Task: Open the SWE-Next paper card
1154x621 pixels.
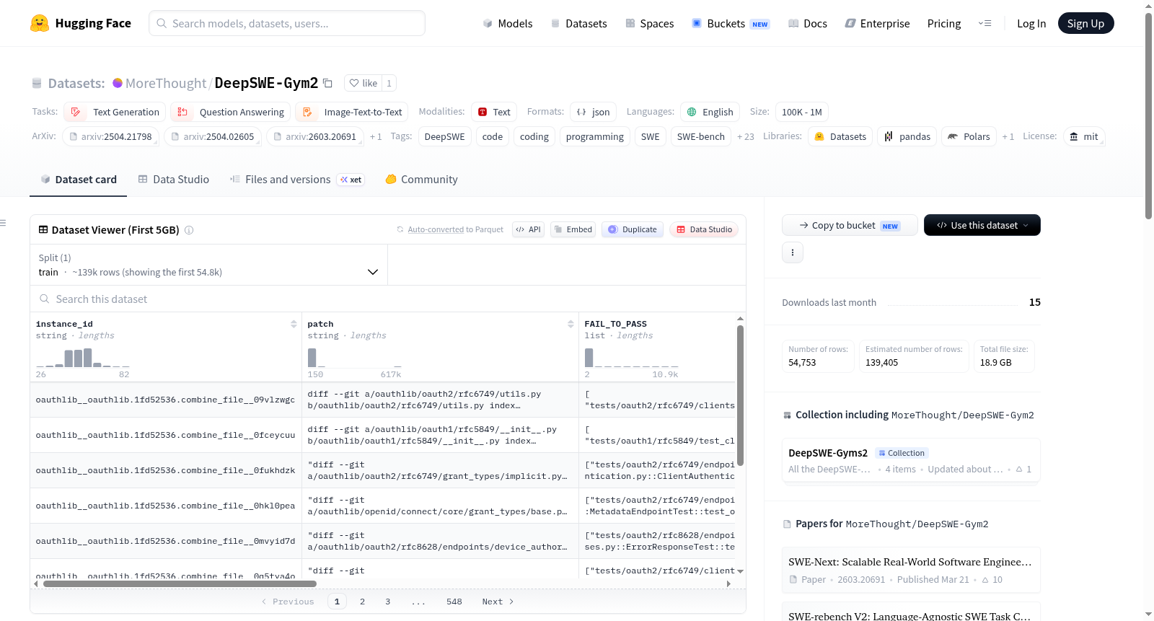Action: tap(911, 570)
